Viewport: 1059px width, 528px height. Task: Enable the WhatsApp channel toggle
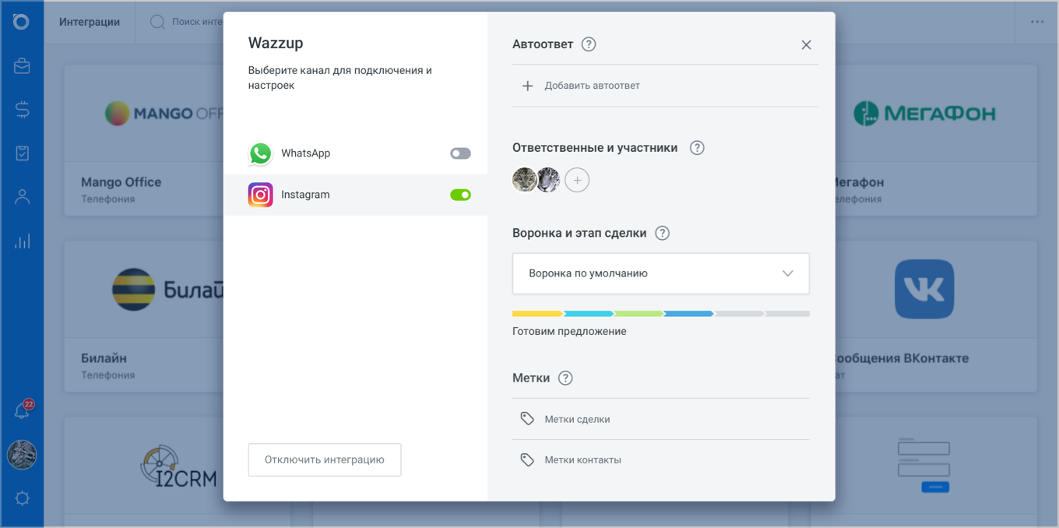(460, 153)
